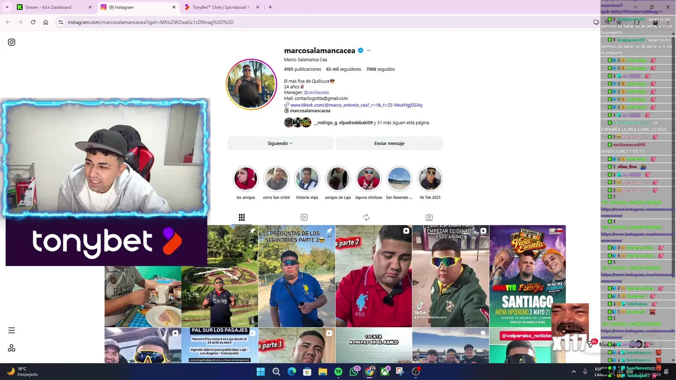676x380 pixels.
Task: Open the @ceciliaceao manager link
Action: point(316,92)
